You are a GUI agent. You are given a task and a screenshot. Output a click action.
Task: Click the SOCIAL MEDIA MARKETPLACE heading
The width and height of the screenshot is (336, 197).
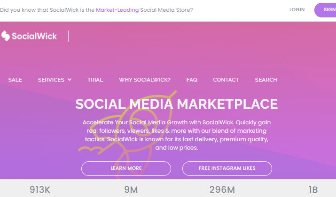(176, 104)
